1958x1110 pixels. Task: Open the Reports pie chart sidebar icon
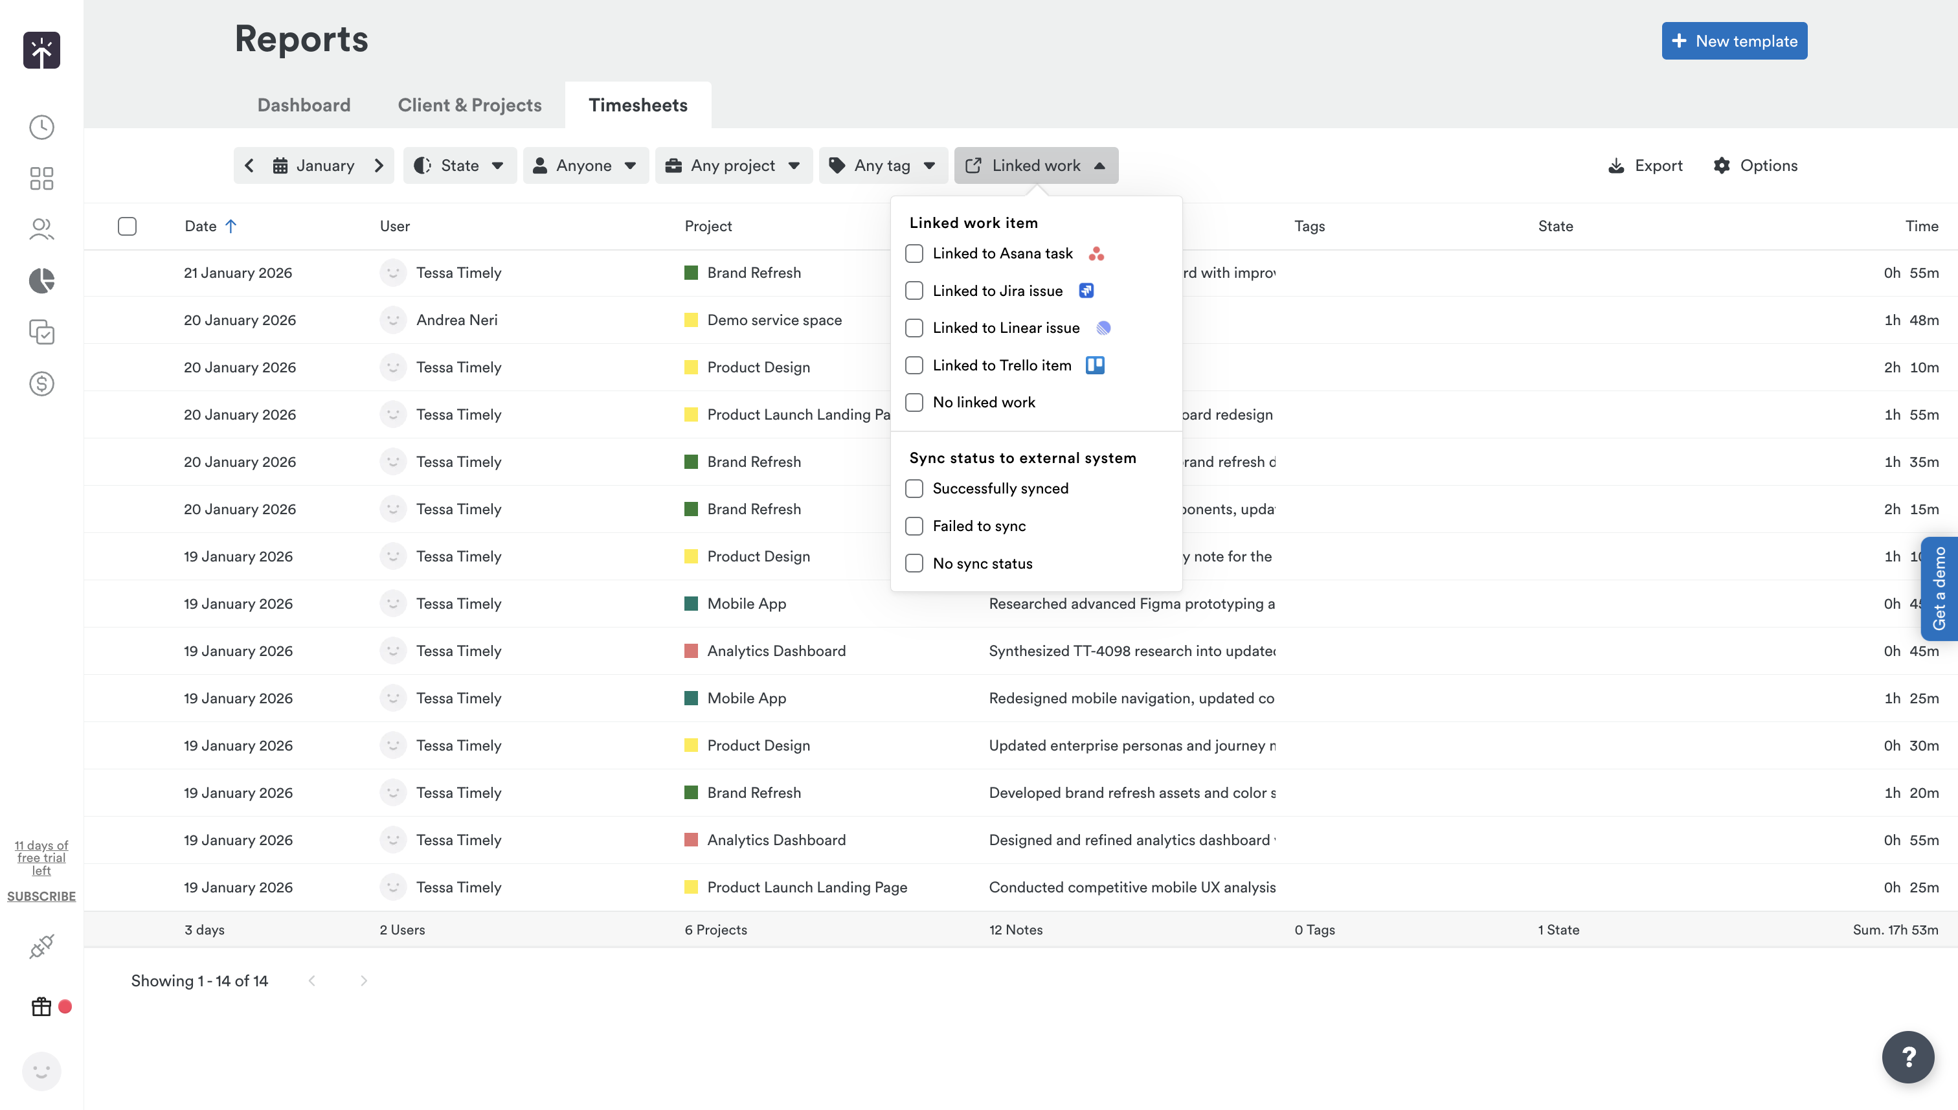tap(41, 280)
